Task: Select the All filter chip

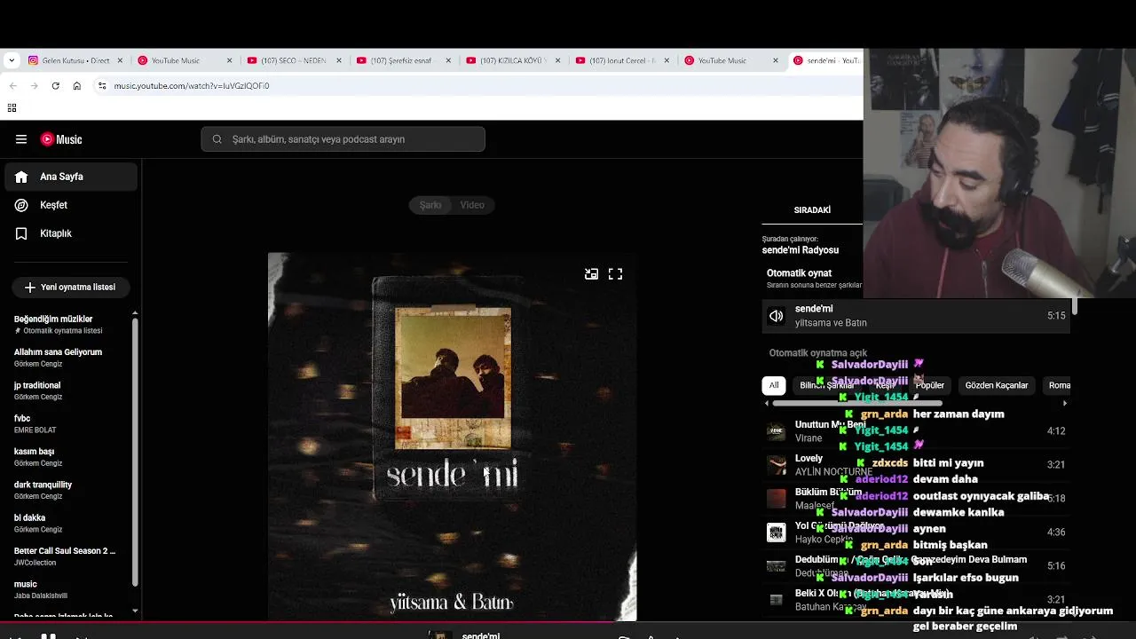Action: (774, 385)
